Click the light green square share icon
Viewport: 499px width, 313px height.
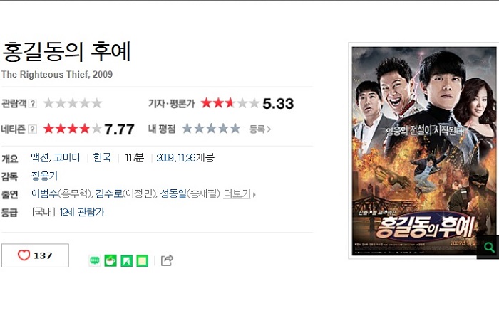pyautogui.click(x=143, y=260)
